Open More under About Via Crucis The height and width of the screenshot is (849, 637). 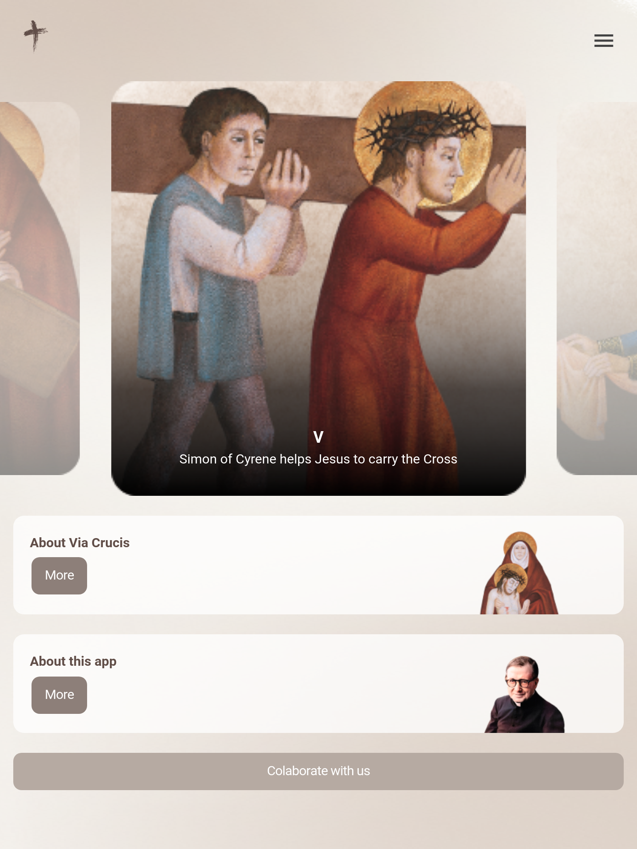pyautogui.click(x=59, y=575)
